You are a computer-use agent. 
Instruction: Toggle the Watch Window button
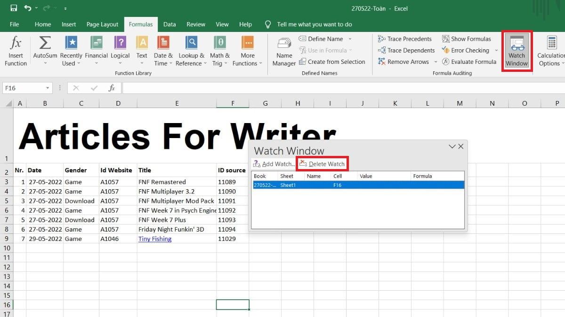517,51
